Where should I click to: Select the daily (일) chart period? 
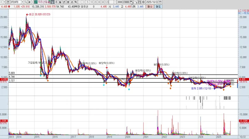(53, 2)
